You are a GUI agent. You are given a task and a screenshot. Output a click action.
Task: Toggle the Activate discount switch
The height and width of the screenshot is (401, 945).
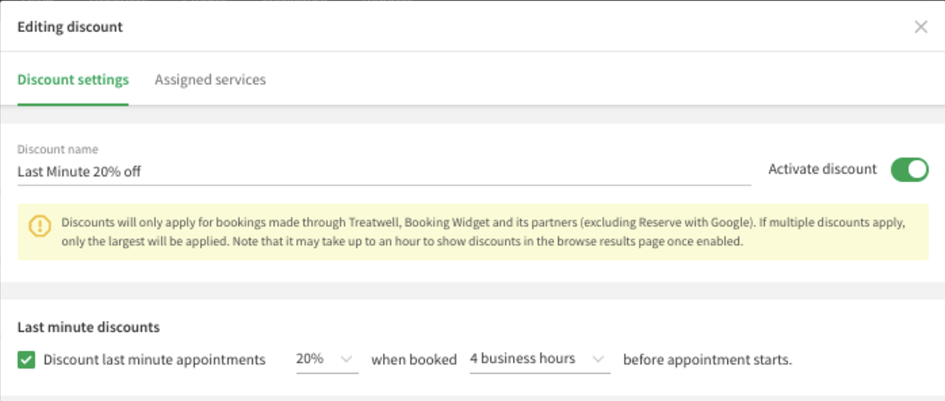(x=909, y=170)
